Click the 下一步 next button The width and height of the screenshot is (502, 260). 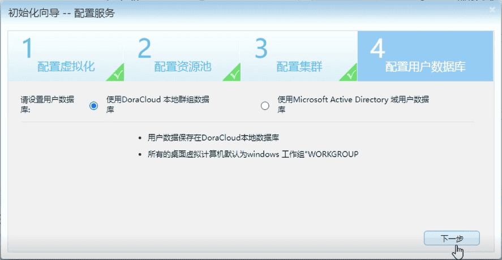tap(452, 239)
